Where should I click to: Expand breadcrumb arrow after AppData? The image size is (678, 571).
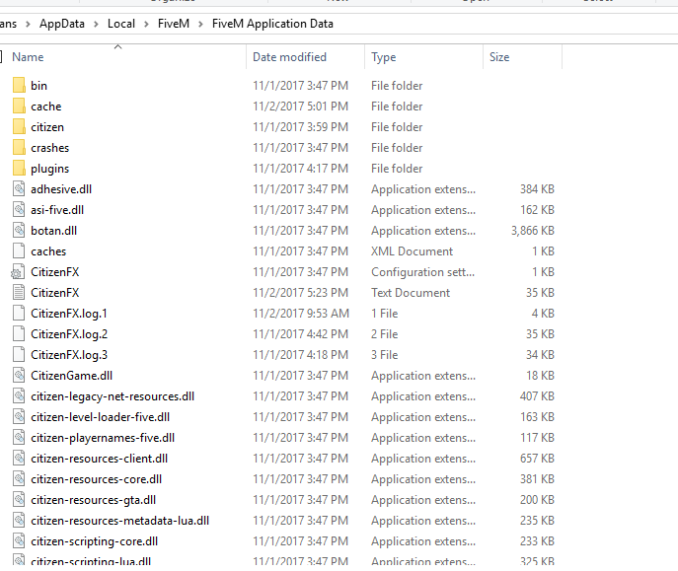point(96,24)
